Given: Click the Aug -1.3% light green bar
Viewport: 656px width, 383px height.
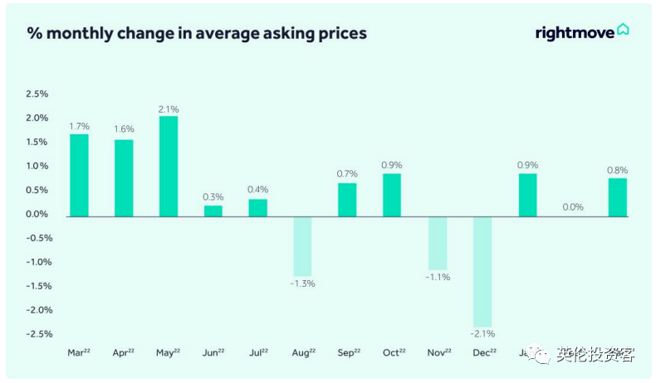Looking at the screenshot, I should 303,246.
